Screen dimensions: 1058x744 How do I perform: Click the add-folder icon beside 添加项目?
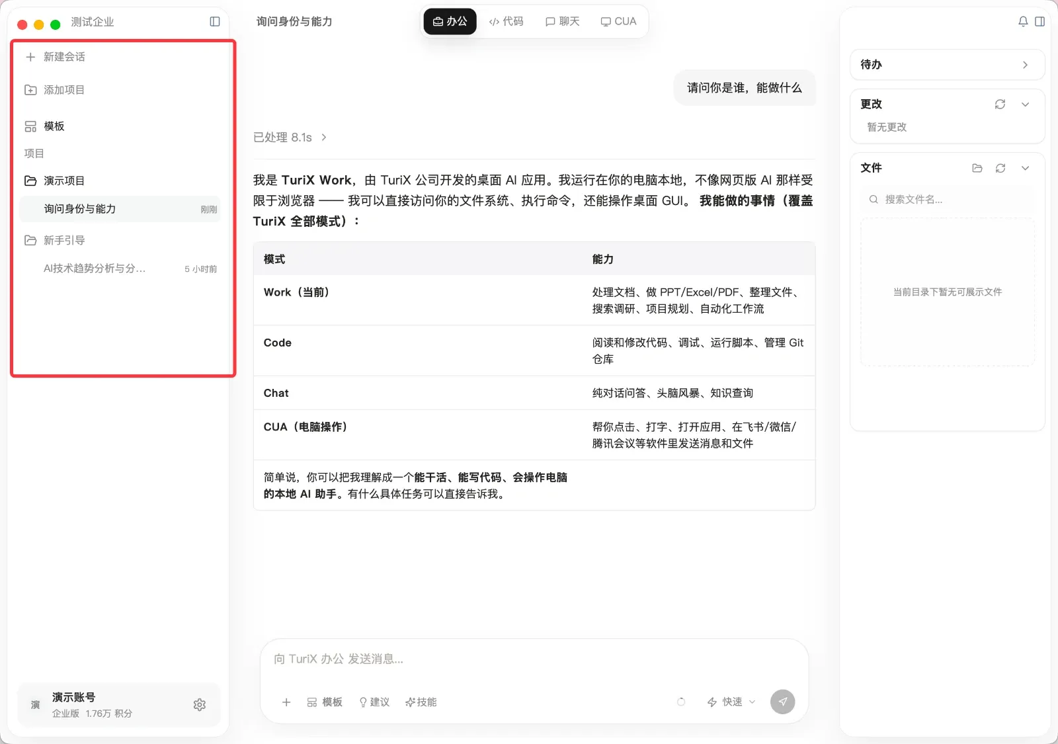point(30,90)
